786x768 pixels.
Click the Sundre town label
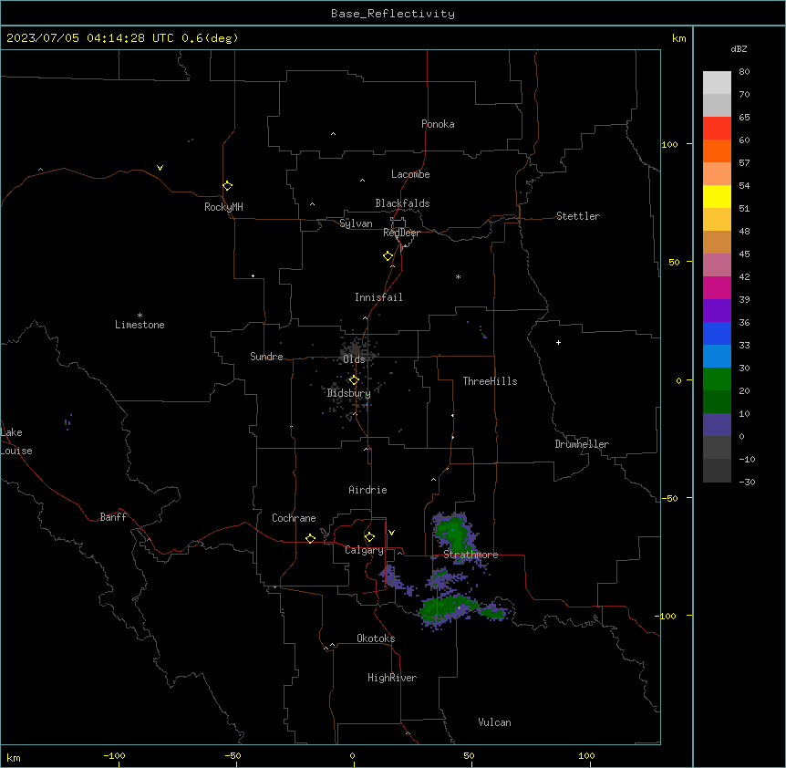[266, 357]
